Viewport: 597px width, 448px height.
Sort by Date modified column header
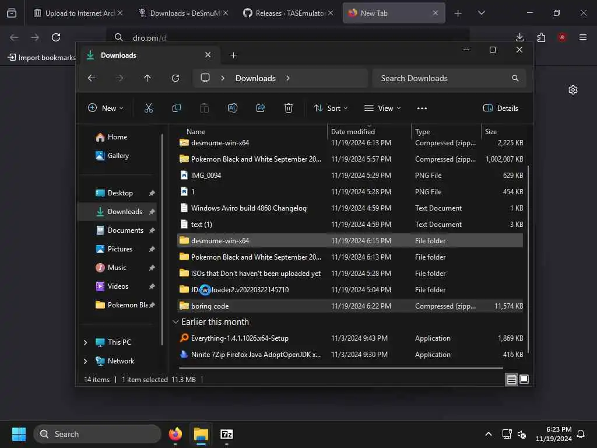click(353, 131)
